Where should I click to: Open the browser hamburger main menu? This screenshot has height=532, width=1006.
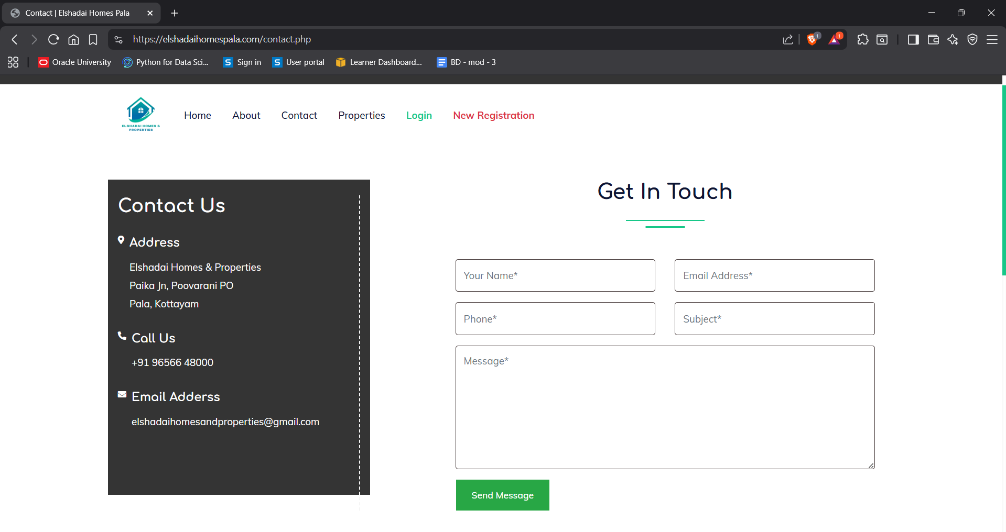tap(992, 40)
